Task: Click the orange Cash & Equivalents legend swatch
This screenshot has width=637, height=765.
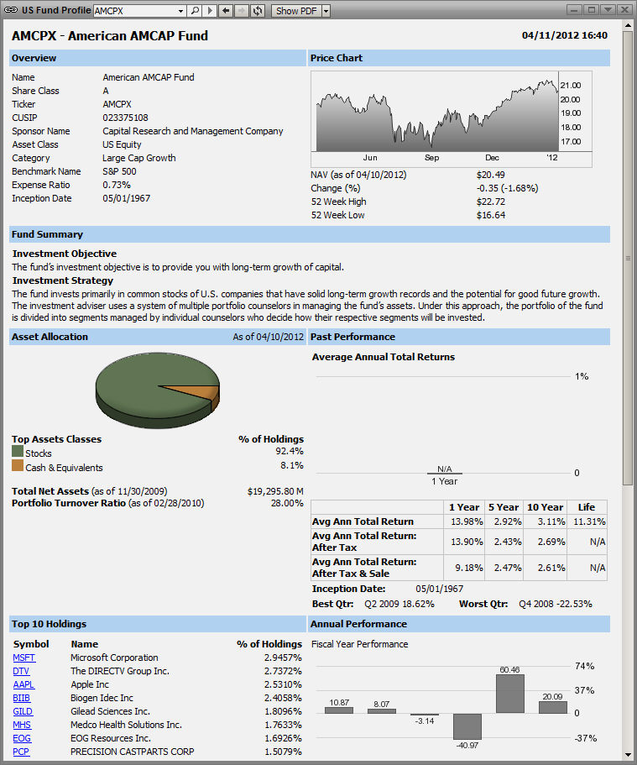Action: pyautogui.click(x=18, y=465)
